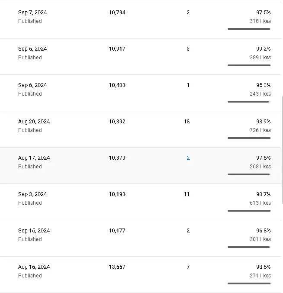Open comments count 18 on Aug 20 video

pyautogui.click(x=187, y=122)
